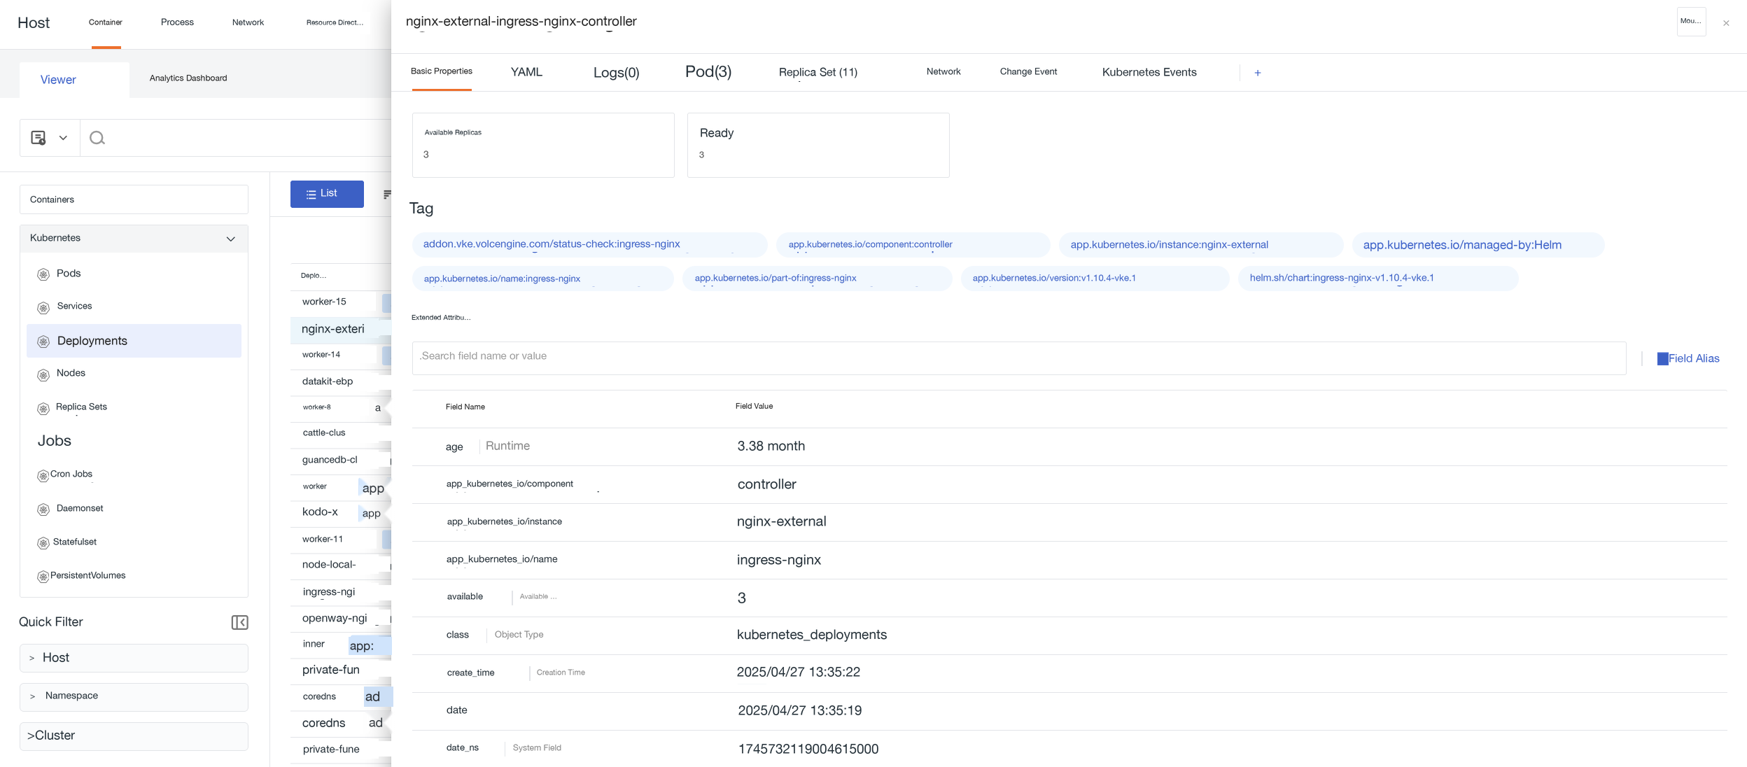The width and height of the screenshot is (1747, 767).
Task: Click the search field name input
Action: coord(1018,358)
